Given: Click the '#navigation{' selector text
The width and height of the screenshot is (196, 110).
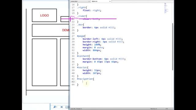Looking at the screenshot, I should pos(85,79).
